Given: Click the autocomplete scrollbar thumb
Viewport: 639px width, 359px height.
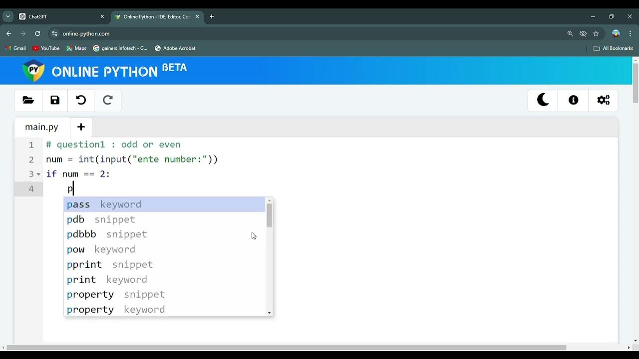Looking at the screenshot, I should click(270, 215).
